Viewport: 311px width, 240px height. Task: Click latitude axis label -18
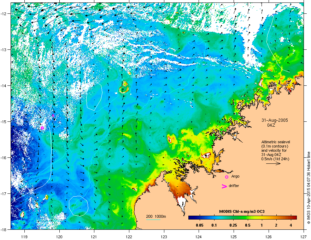[x=4, y=229]
